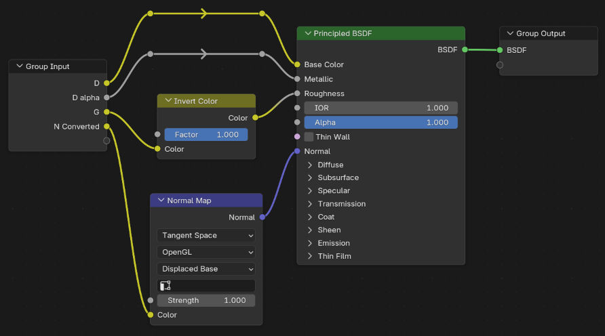Expand the Sheen panel

tap(310, 230)
